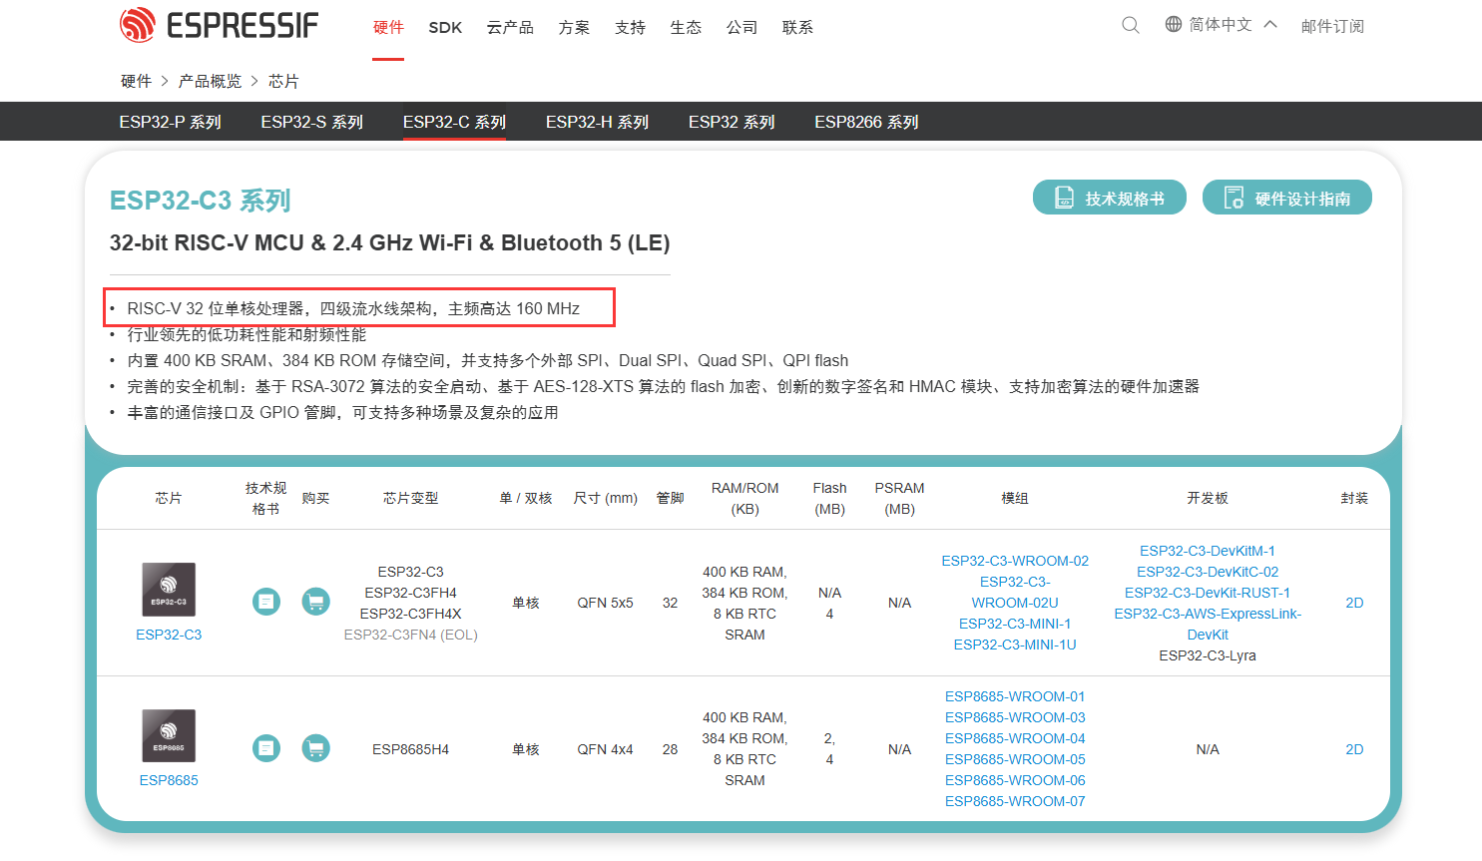Open ESP32-C3-MINI-1 module link
Viewport: 1482px width, 861px height.
1015,624
